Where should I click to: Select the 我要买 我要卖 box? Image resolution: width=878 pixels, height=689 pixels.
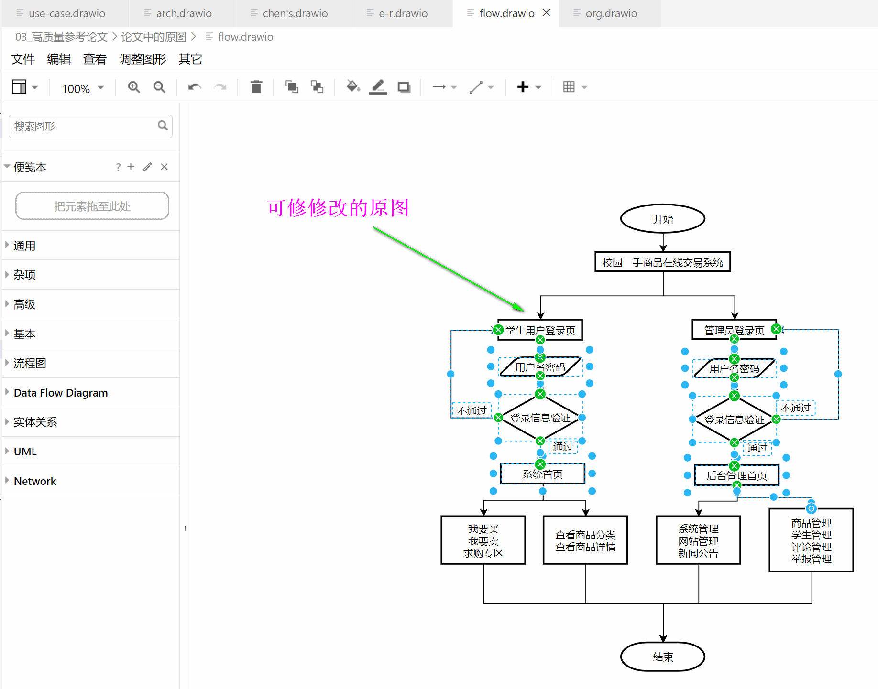tap(483, 540)
